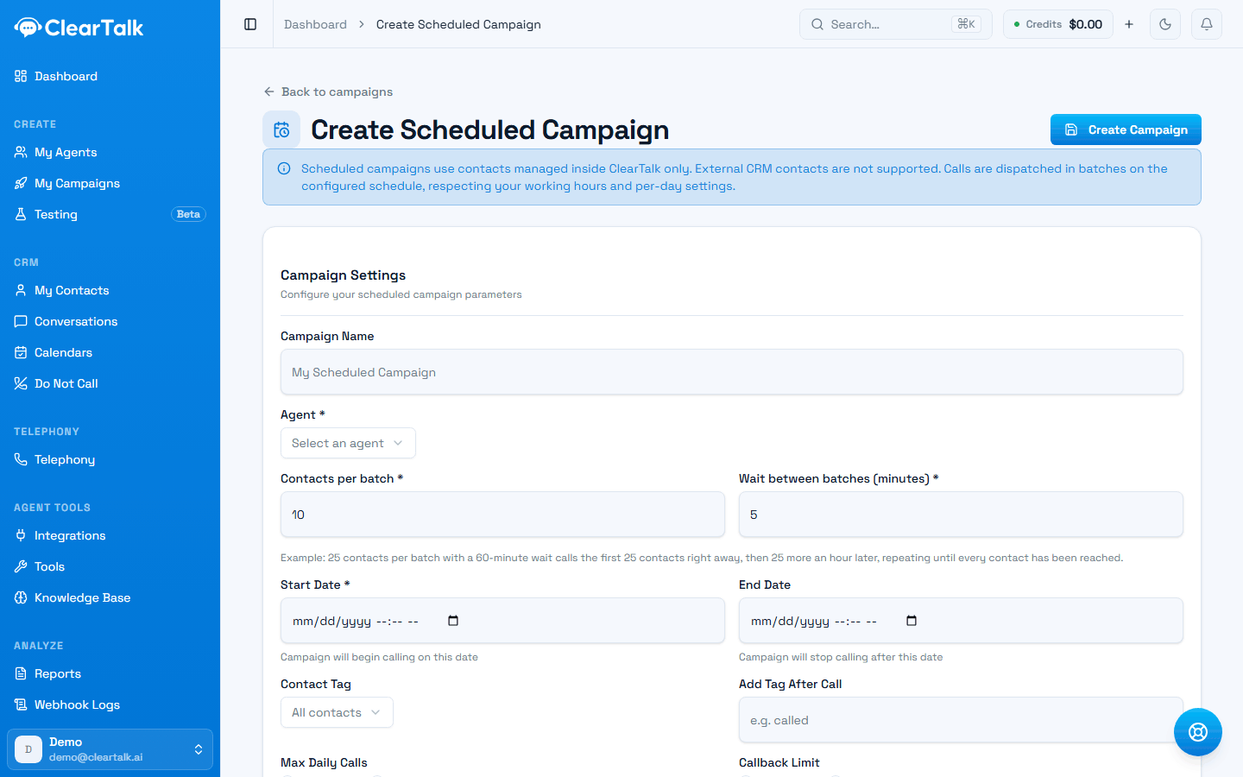Click the Start Date field

502,621
